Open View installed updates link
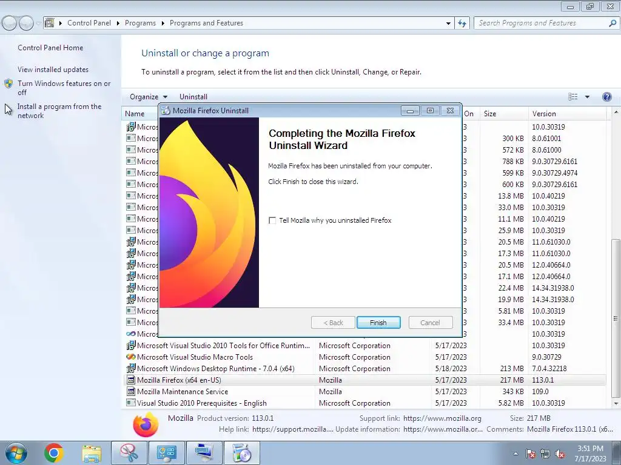621x465 pixels. (53, 69)
